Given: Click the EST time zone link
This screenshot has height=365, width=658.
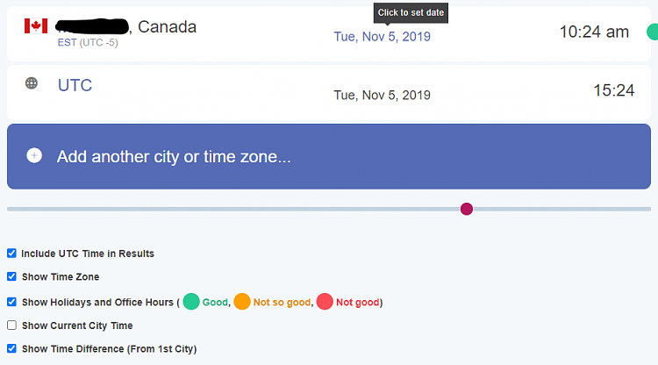Looking at the screenshot, I should pyautogui.click(x=68, y=42).
